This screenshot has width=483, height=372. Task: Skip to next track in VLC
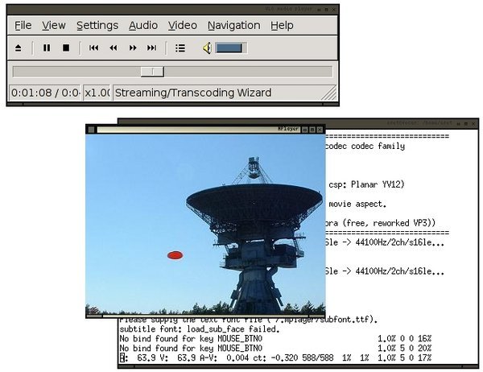coord(152,48)
